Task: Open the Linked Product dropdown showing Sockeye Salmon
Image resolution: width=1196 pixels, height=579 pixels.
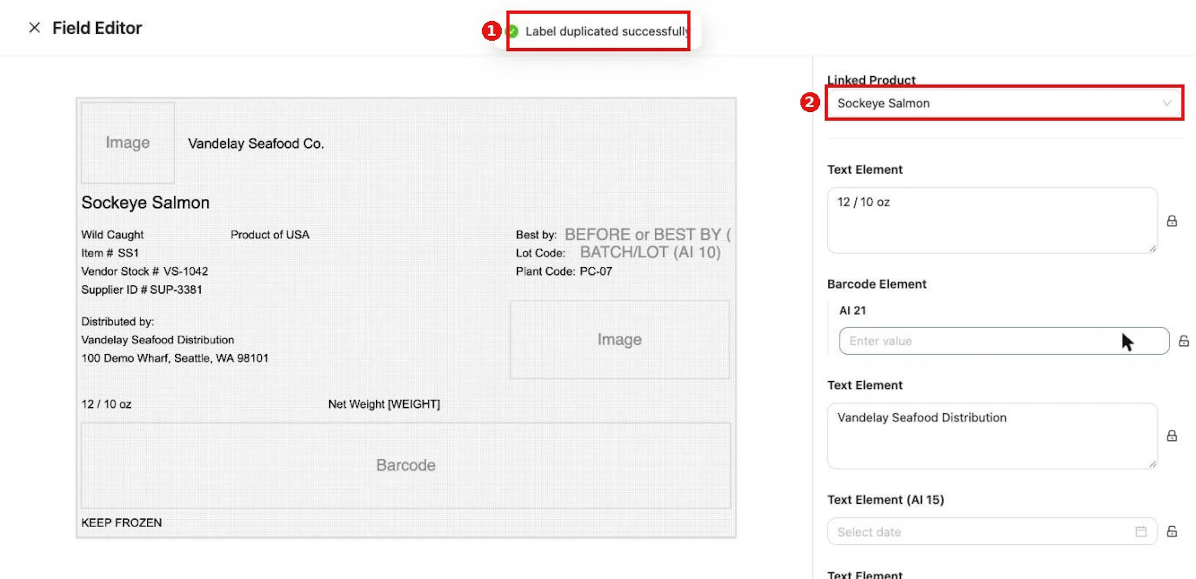Action: (x=1004, y=103)
